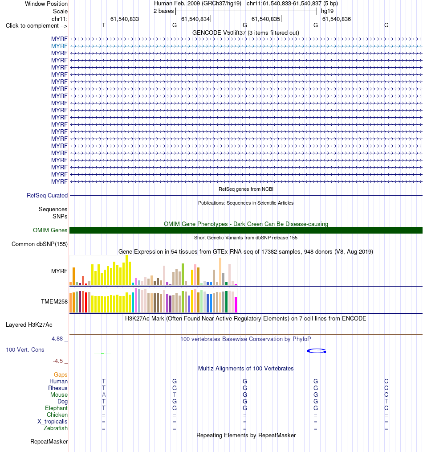Select the Chicken alignment row label

57,415
